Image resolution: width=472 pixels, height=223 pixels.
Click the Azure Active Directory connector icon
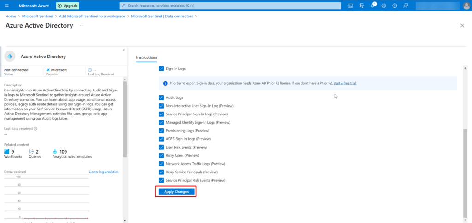click(10, 57)
